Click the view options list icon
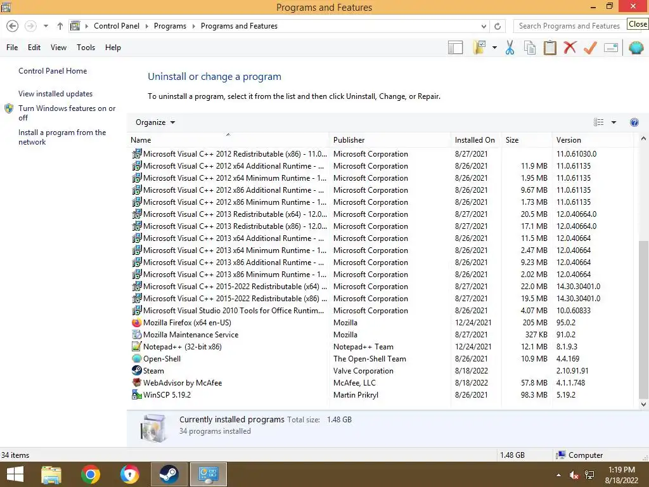Image resolution: width=649 pixels, height=487 pixels. pyautogui.click(x=598, y=122)
